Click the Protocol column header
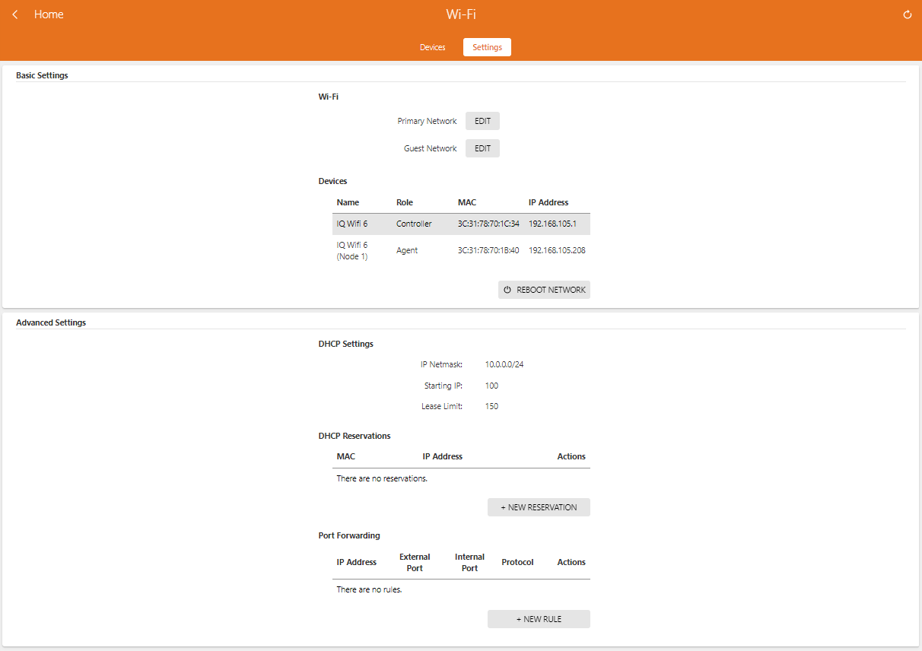922x651 pixels. pos(517,562)
